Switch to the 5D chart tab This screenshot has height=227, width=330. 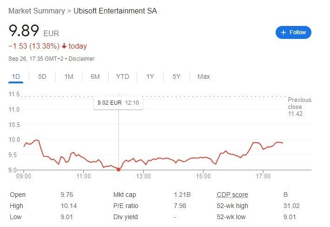(x=42, y=76)
